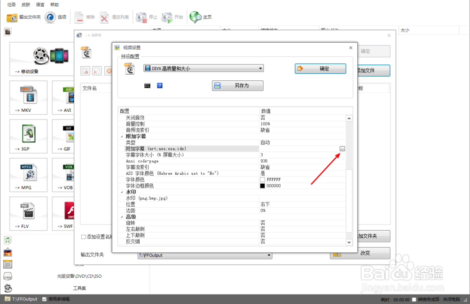Click 确定 in the 视频设置 dialog
The image size is (470, 304).
click(x=321, y=69)
